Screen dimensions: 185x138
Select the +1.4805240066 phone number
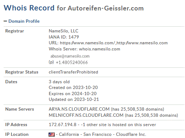tap(72, 62)
